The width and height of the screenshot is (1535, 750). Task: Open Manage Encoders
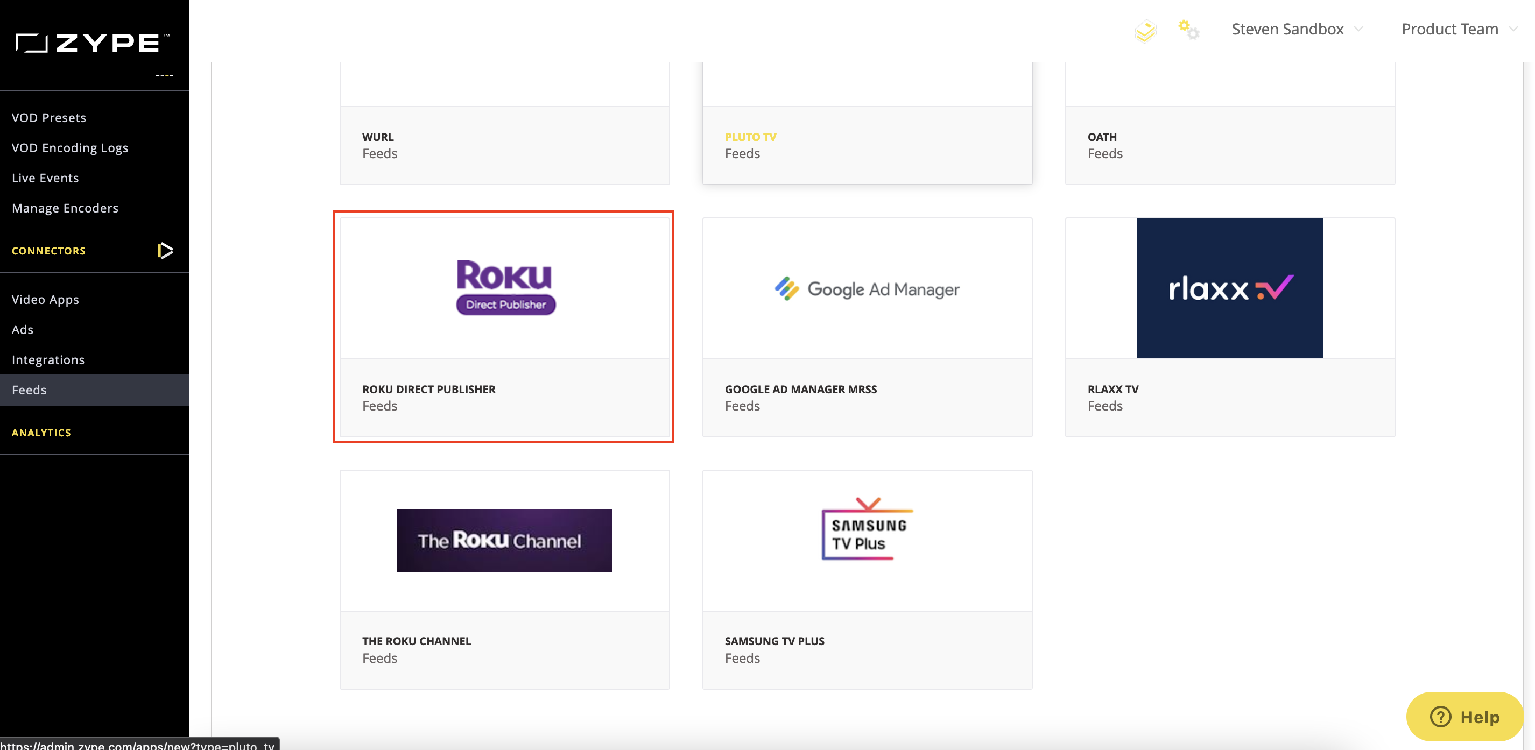65,208
